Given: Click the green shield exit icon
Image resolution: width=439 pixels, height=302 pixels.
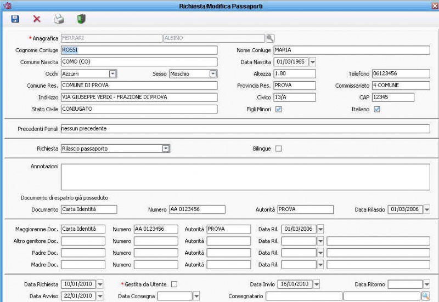Looking at the screenshot, I should point(81,19).
